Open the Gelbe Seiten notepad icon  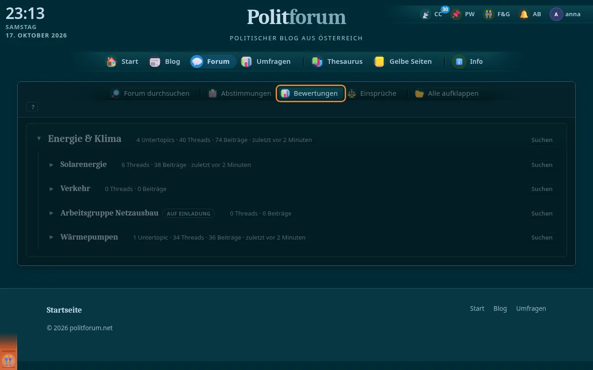[x=379, y=62]
